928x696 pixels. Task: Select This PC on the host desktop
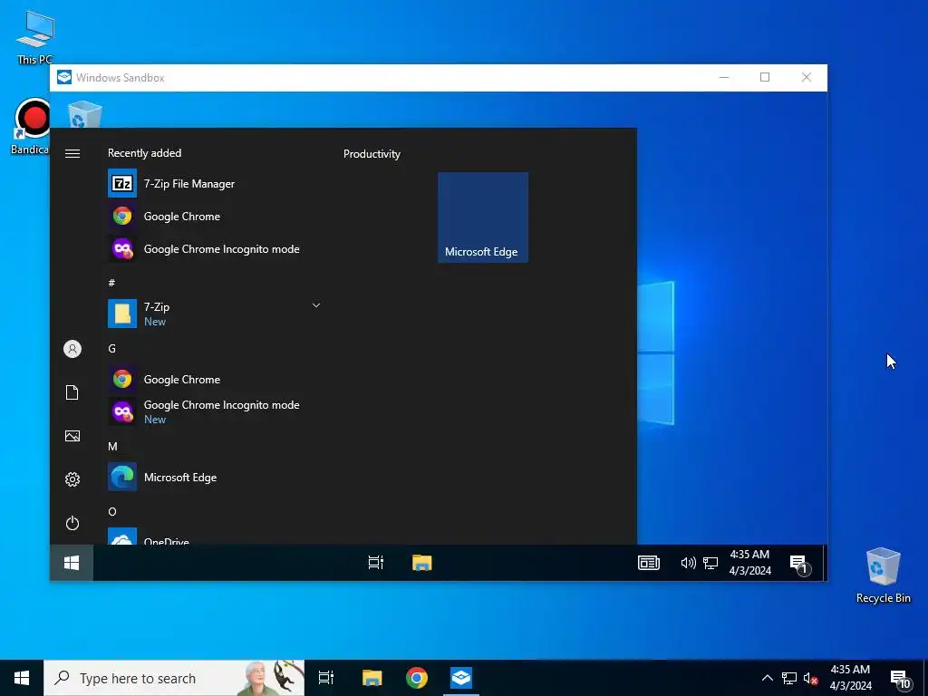coord(35,37)
